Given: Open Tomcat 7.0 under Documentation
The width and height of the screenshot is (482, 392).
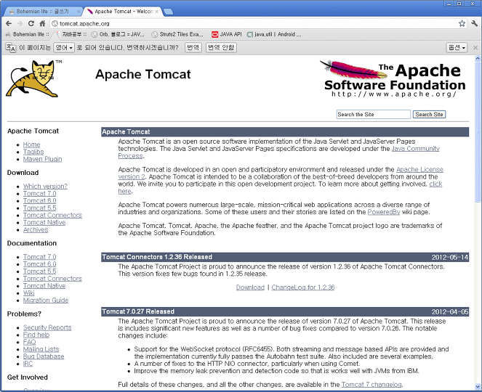Looking at the screenshot, I should pyautogui.click(x=40, y=257).
